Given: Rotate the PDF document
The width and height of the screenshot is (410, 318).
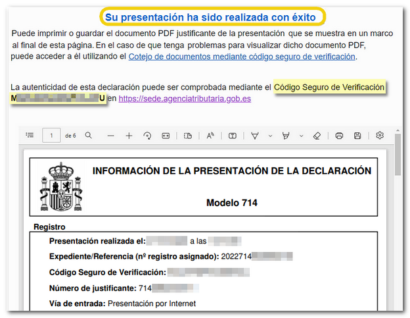Looking at the screenshot, I should pyautogui.click(x=147, y=136).
